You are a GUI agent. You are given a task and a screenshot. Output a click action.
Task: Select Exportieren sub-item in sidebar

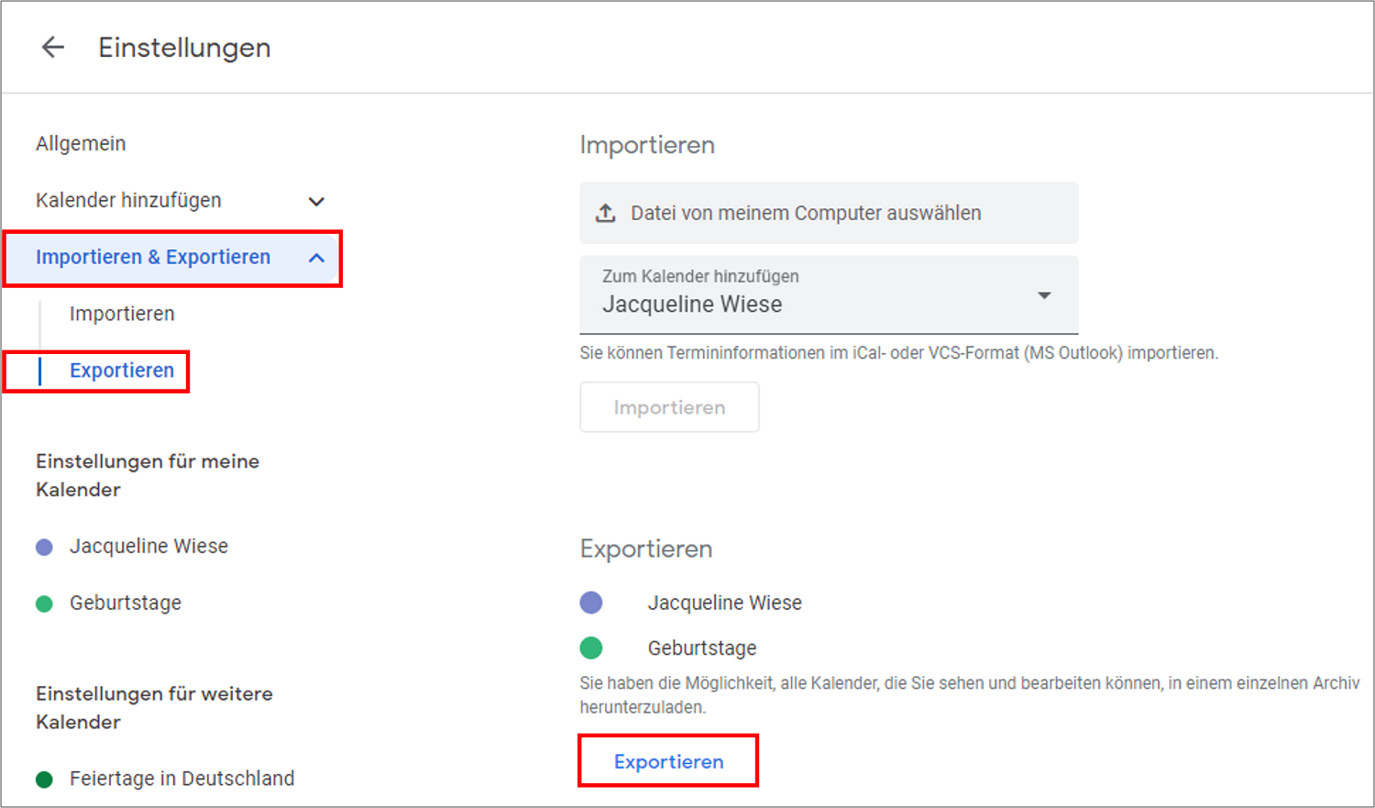click(x=122, y=371)
